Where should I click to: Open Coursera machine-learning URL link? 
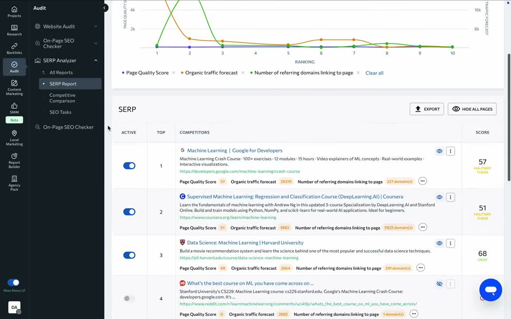[x=228, y=217]
